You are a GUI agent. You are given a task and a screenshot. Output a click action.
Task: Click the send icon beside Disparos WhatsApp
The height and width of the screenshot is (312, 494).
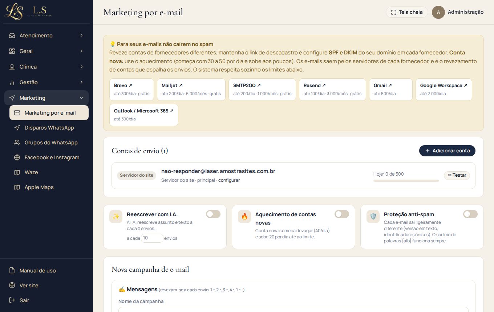click(x=17, y=128)
